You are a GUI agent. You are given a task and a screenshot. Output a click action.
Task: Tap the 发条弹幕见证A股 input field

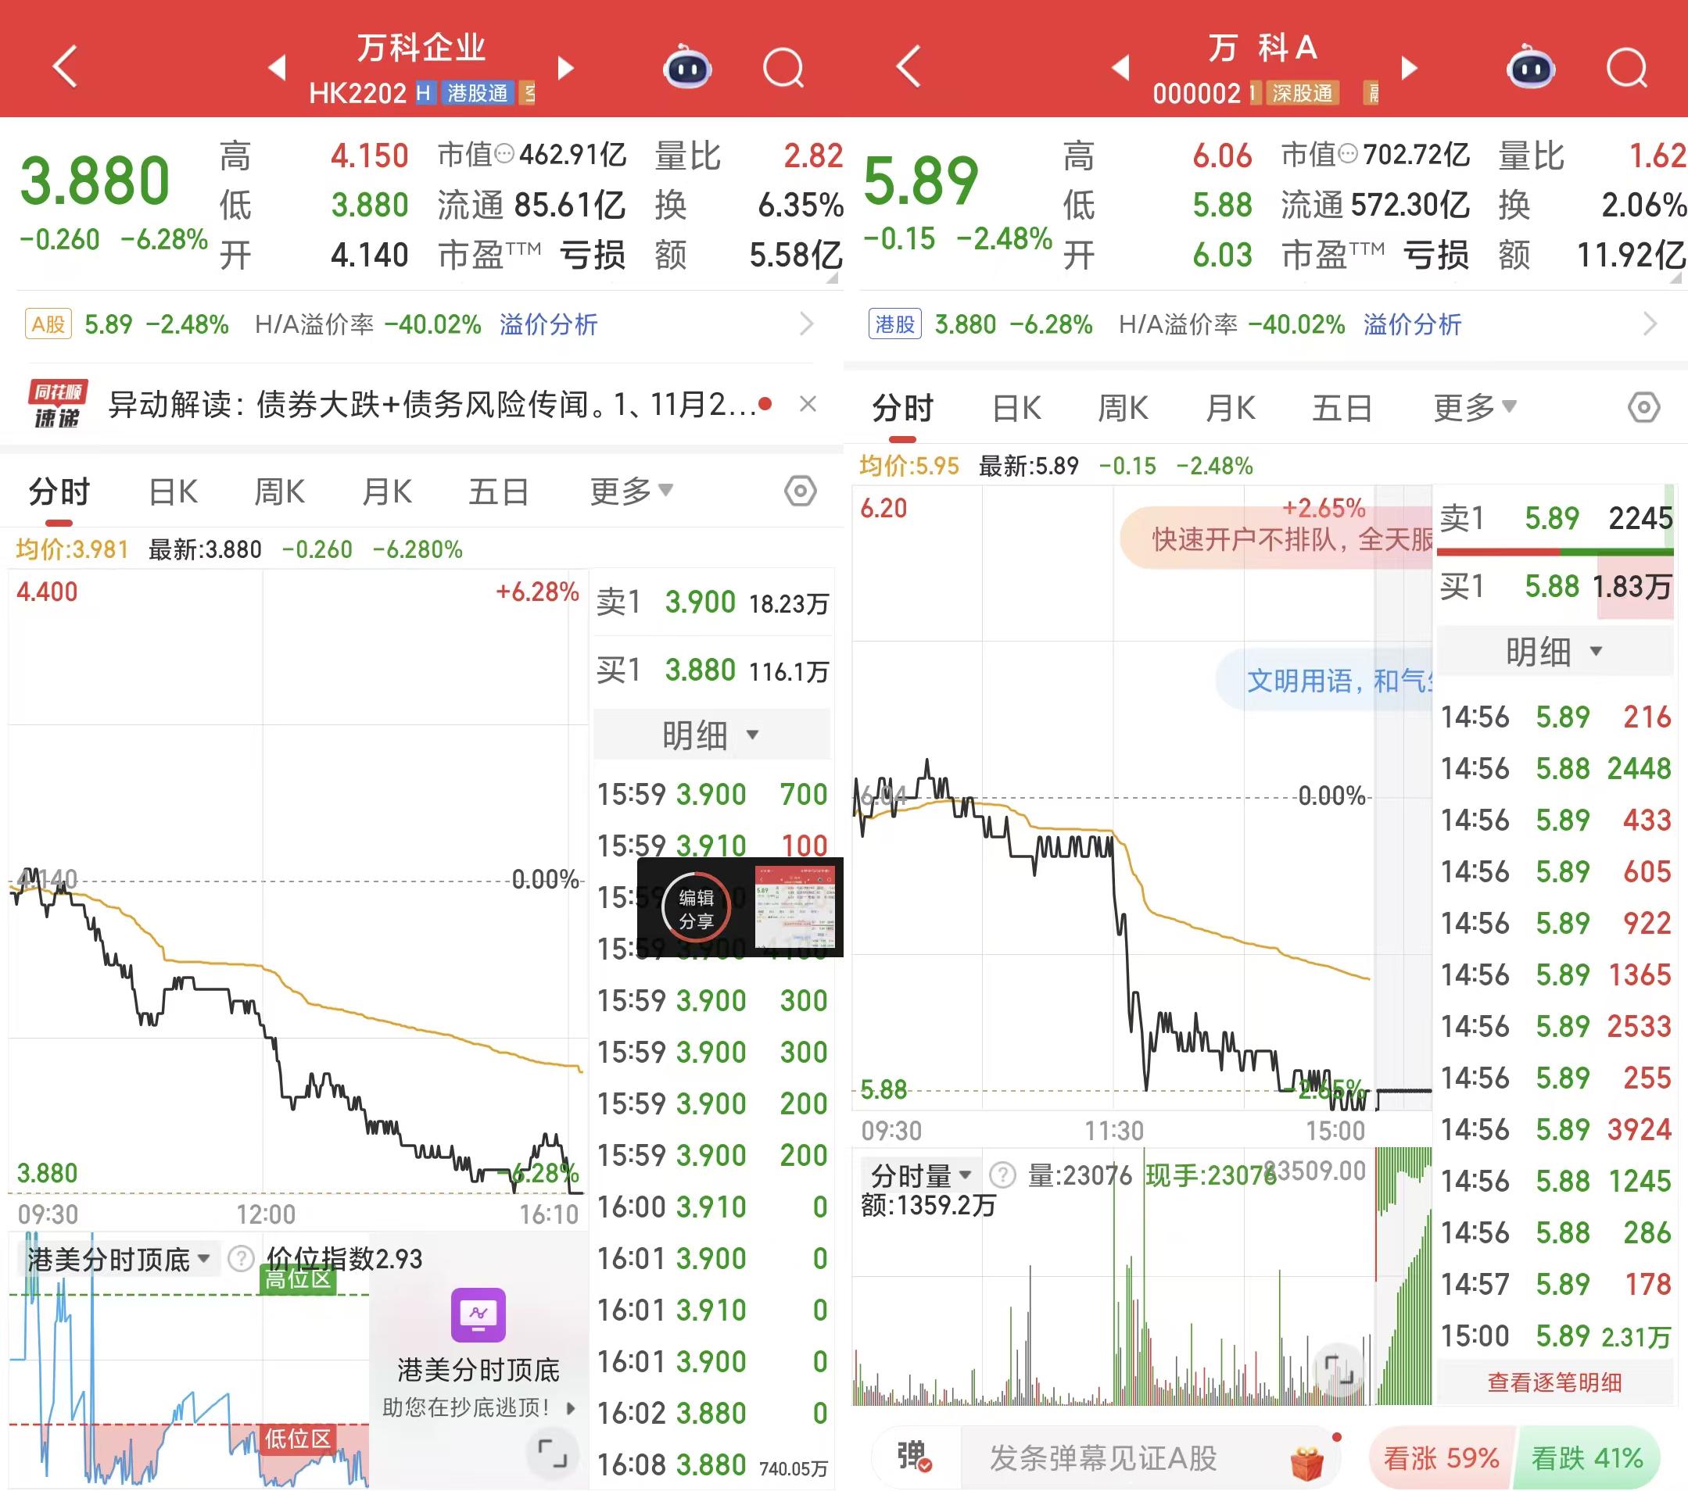[1103, 1458]
